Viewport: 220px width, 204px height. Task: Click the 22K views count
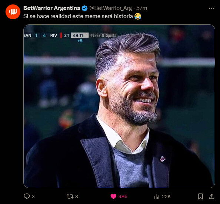tap(166, 197)
